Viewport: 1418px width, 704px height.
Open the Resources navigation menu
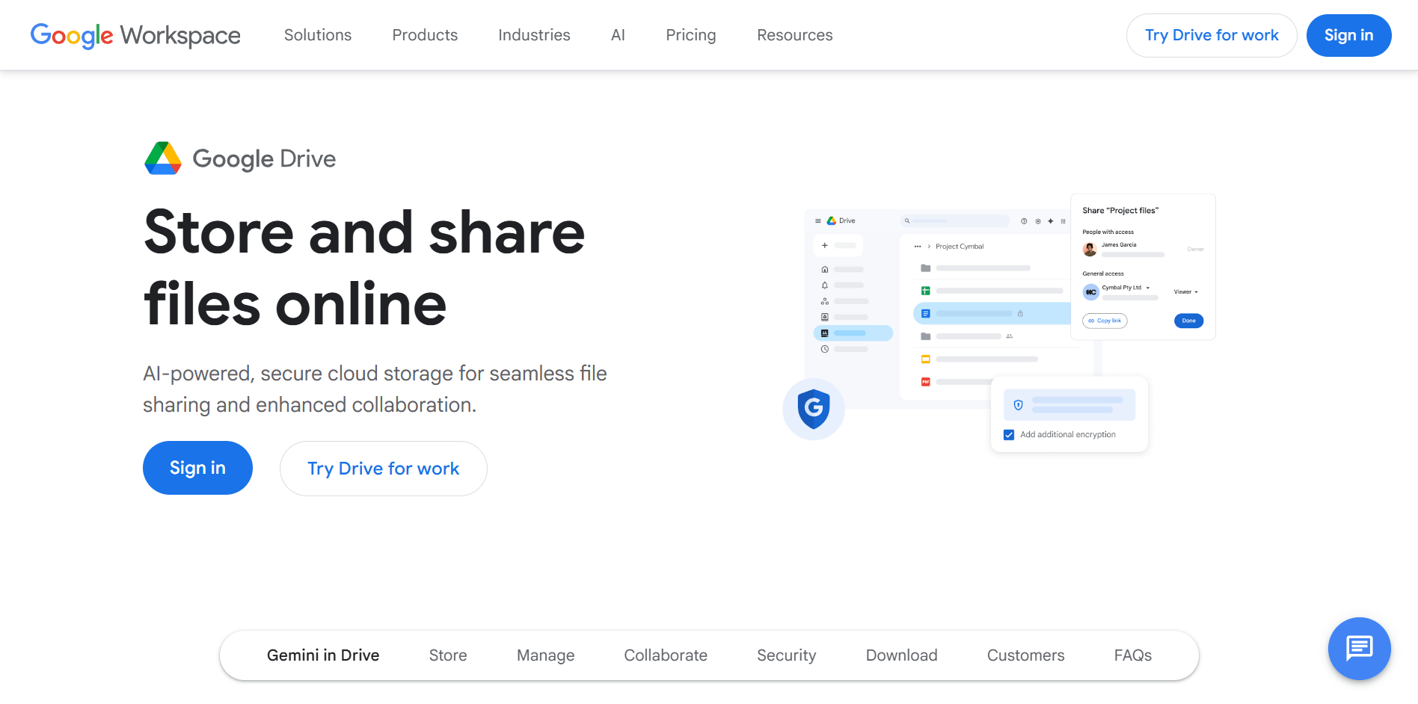[795, 35]
